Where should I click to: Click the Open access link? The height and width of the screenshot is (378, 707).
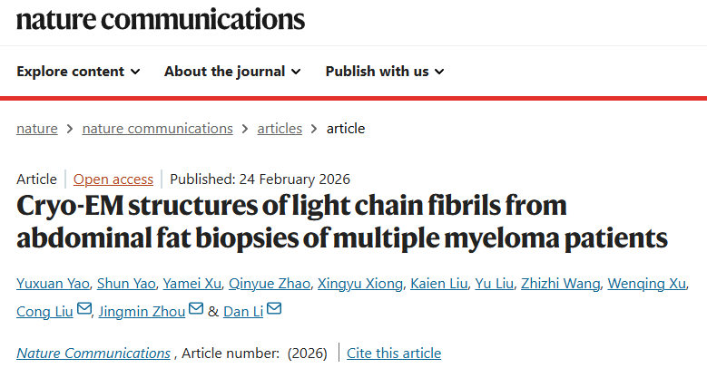[x=113, y=179]
